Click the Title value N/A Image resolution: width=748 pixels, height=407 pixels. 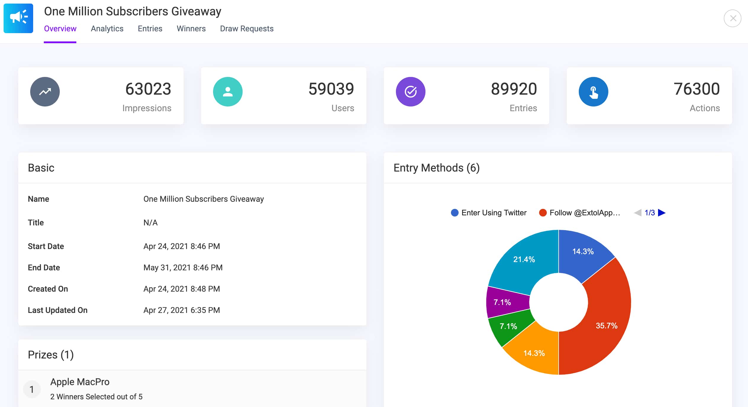coord(151,222)
